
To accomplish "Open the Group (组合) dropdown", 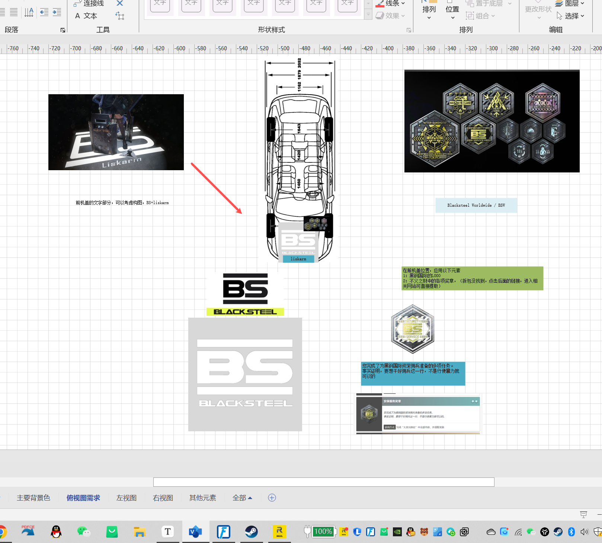I will pyautogui.click(x=480, y=16).
